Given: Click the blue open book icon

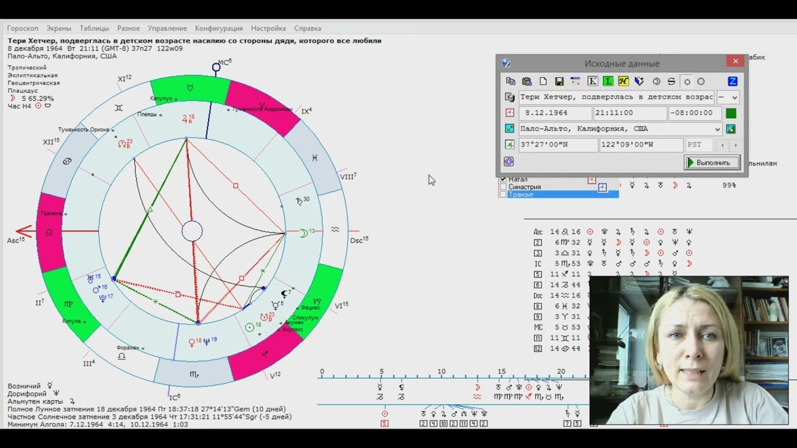Looking at the screenshot, I should tap(639, 82).
